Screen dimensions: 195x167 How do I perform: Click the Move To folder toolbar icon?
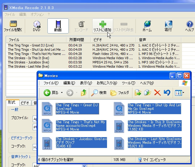[x=138, y=93]
